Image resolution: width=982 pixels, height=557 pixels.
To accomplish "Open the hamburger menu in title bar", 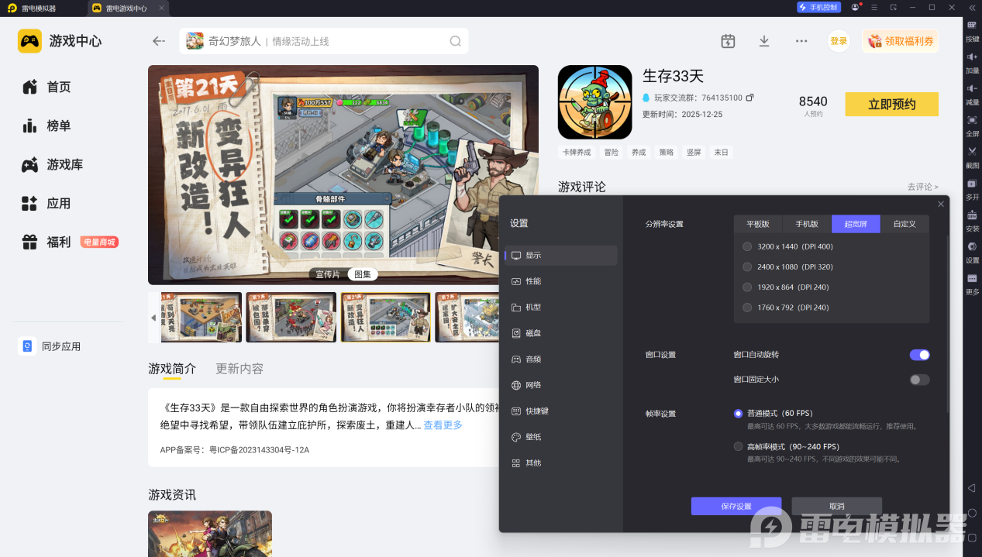I will (874, 7).
